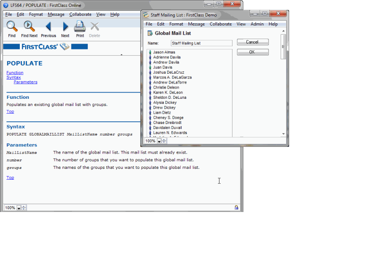The height and width of the screenshot is (265, 371).
Task: Select Juan Davis in the member list
Action: 162,67
